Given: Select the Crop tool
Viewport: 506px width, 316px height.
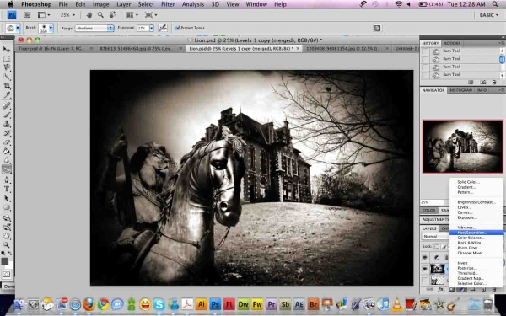Looking at the screenshot, I should pyautogui.click(x=7, y=86).
